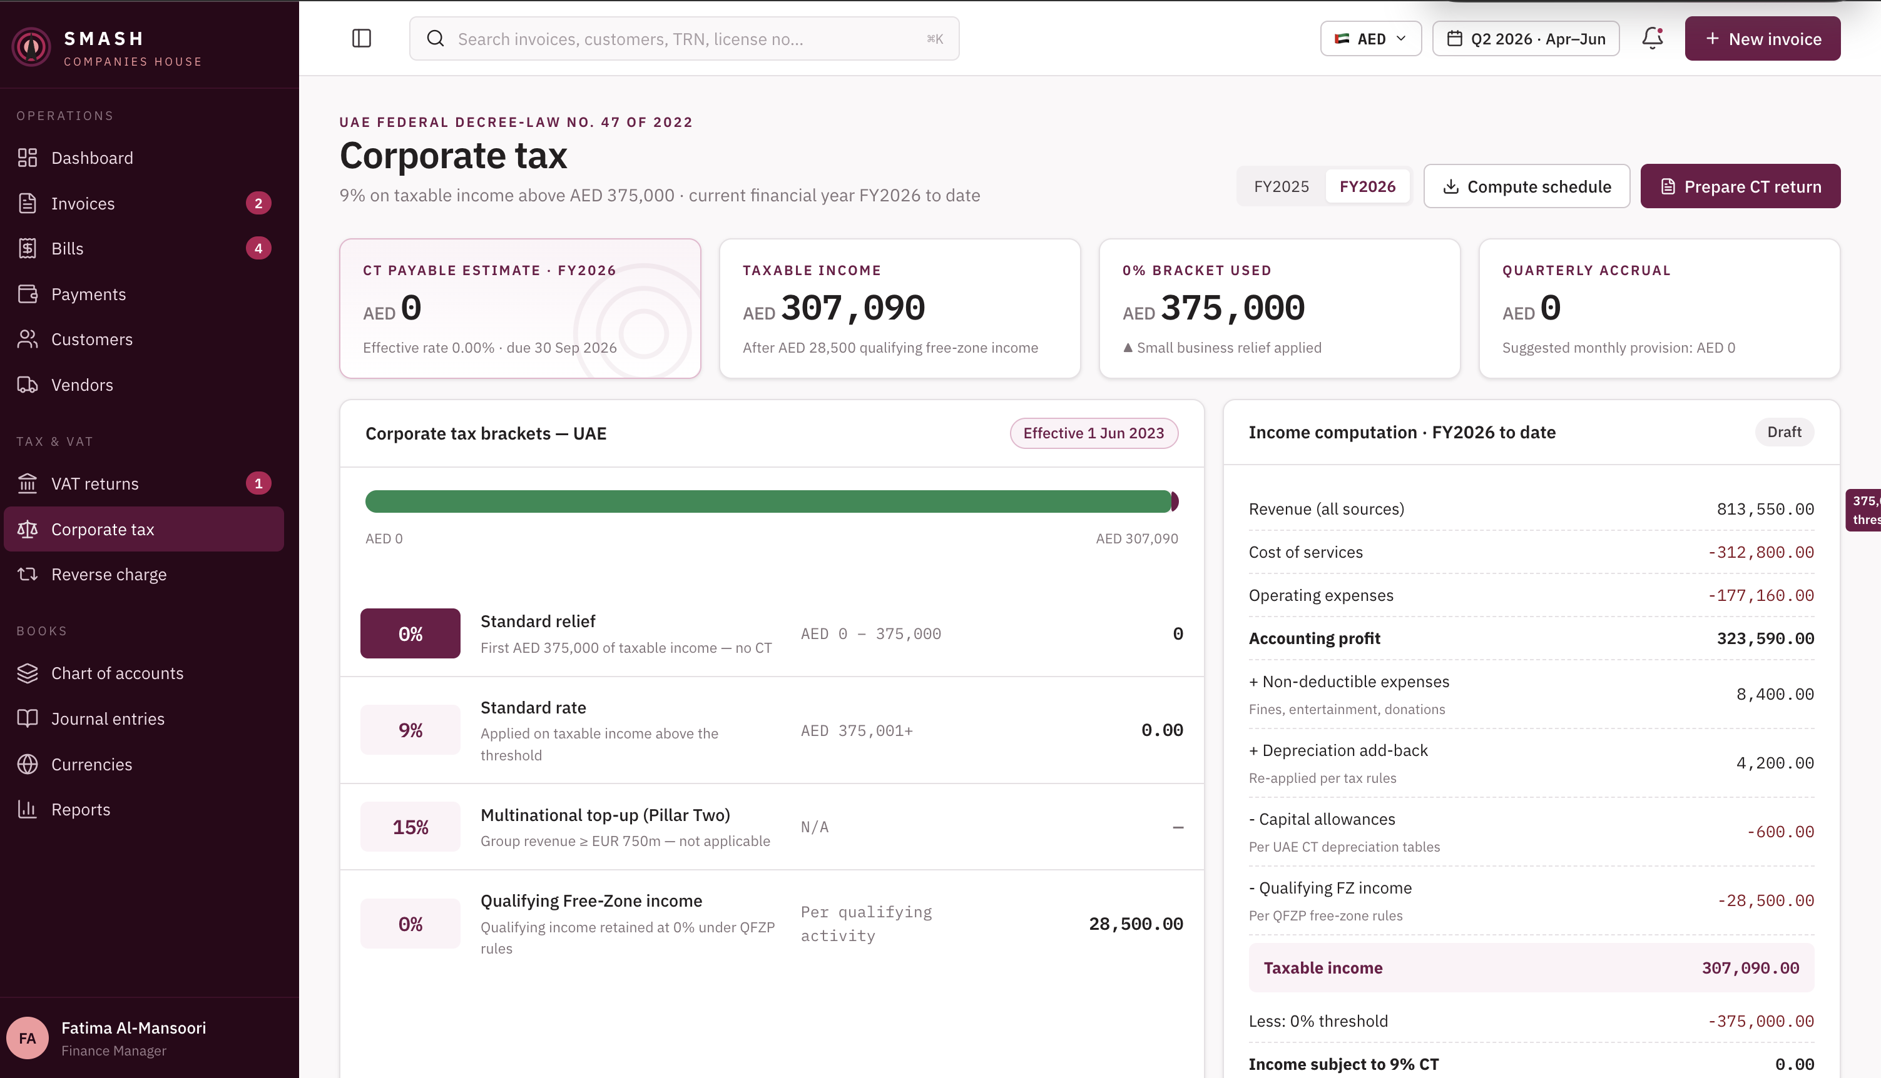This screenshot has height=1078, width=1881.
Task: Click Prepare CT return button
Action: coord(1740,186)
